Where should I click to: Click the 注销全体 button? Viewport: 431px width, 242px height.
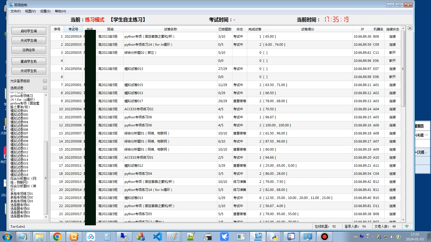pos(29,50)
